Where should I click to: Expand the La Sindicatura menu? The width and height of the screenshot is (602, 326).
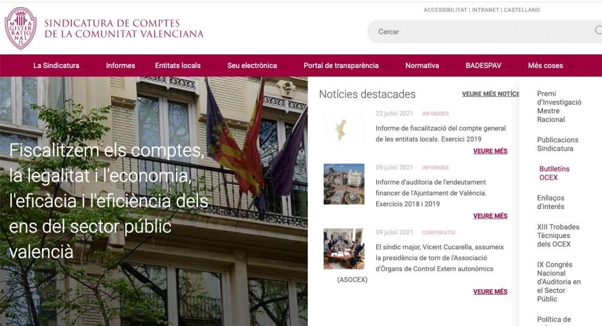click(x=57, y=66)
